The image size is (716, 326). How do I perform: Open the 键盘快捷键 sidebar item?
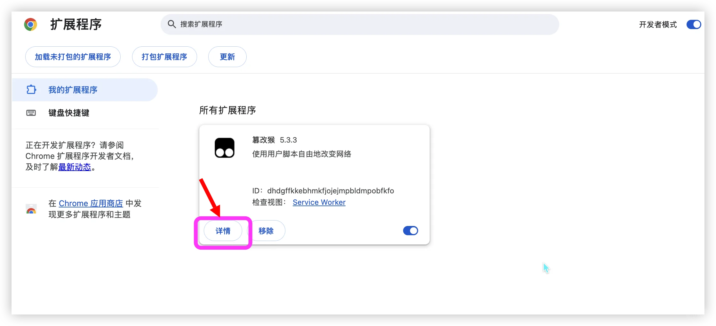click(85, 113)
